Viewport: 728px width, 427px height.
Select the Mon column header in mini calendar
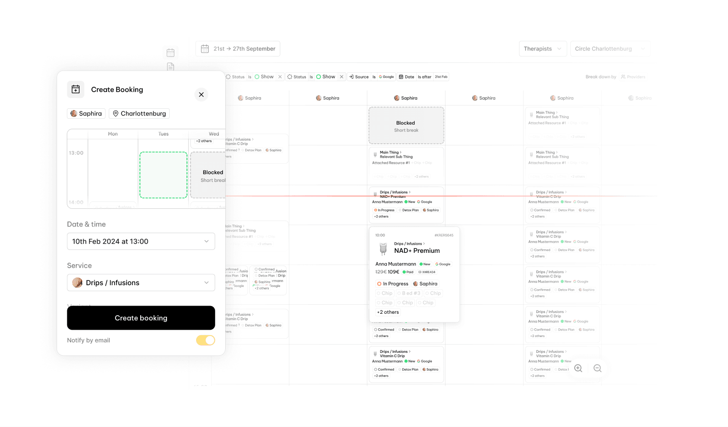pos(113,134)
